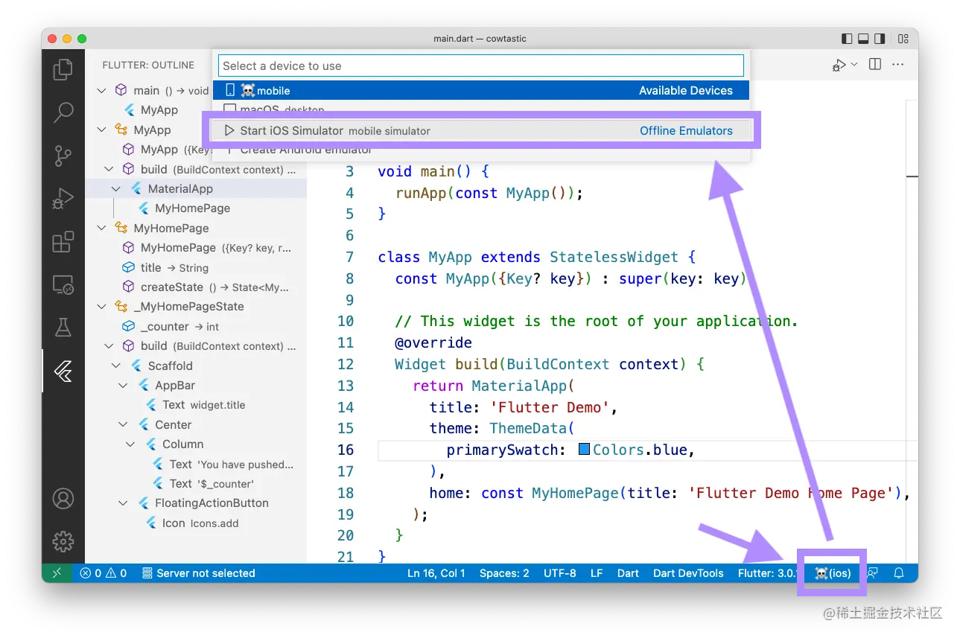The image size is (960, 638).
Task: Collapse the MyHomePage class outline node
Action: coord(102,228)
